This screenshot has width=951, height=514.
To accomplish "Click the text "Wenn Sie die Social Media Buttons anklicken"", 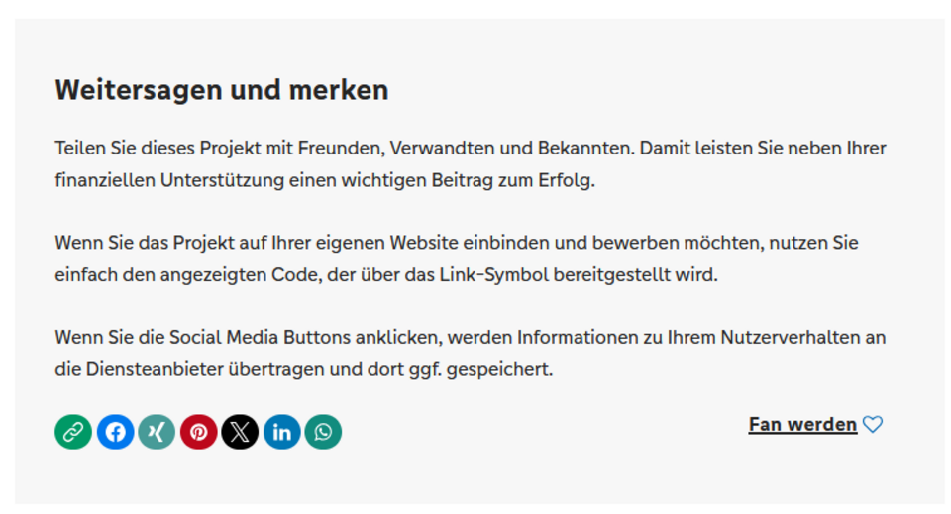I will (249, 337).
